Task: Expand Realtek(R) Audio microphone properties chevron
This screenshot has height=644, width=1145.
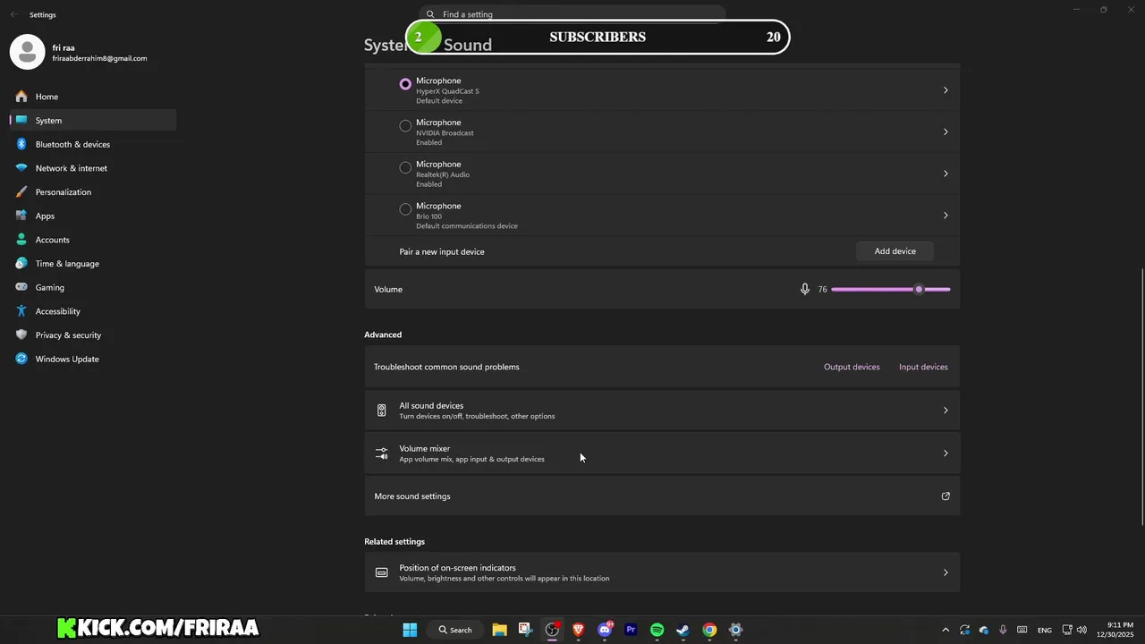Action: (946, 174)
